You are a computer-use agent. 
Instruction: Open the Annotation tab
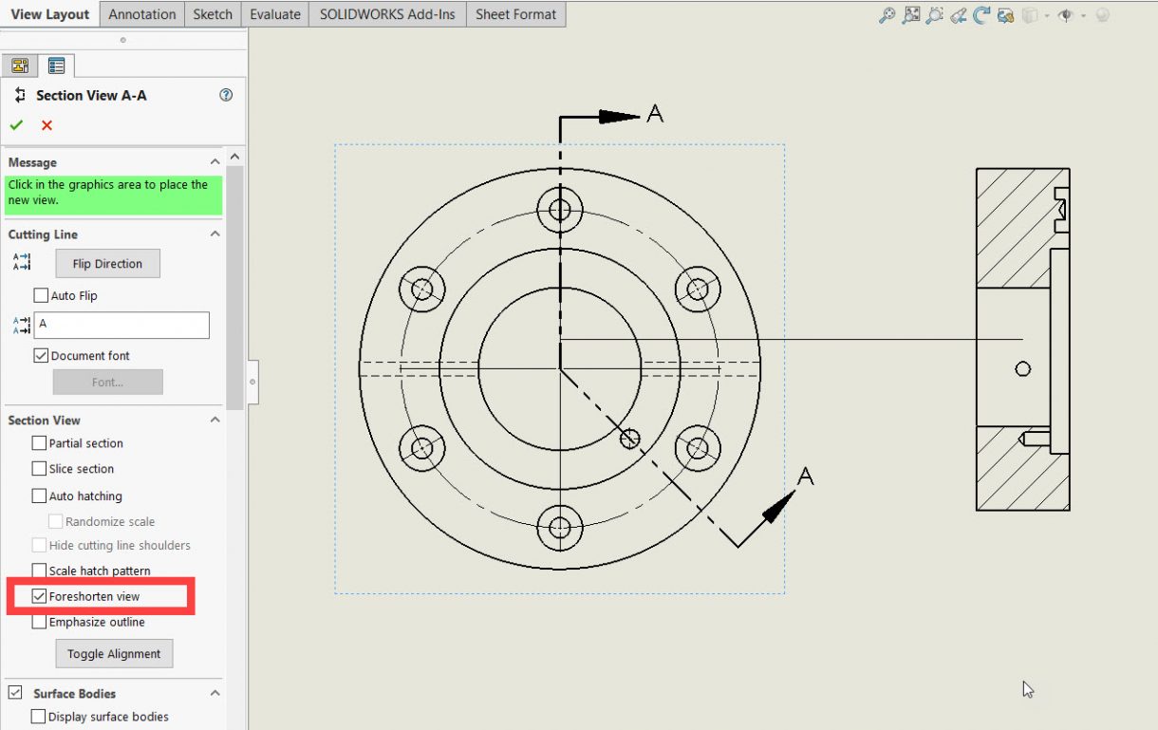pos(142,14)
